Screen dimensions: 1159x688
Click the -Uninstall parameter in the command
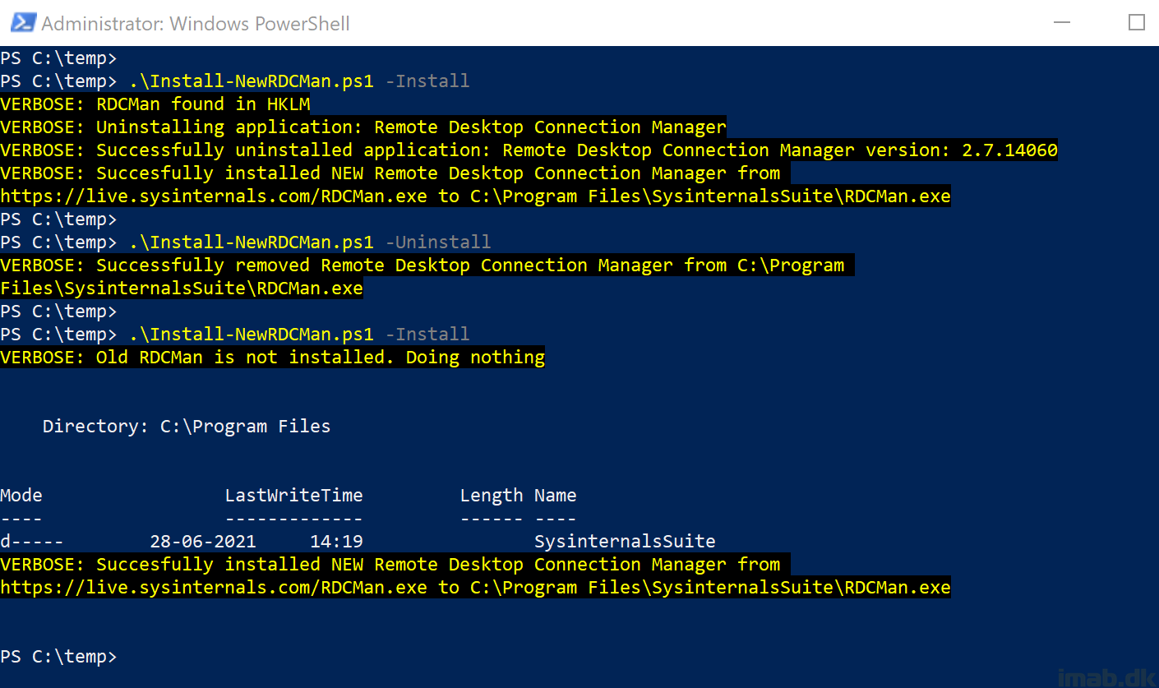pyautogui.click(x=438, y=242)
